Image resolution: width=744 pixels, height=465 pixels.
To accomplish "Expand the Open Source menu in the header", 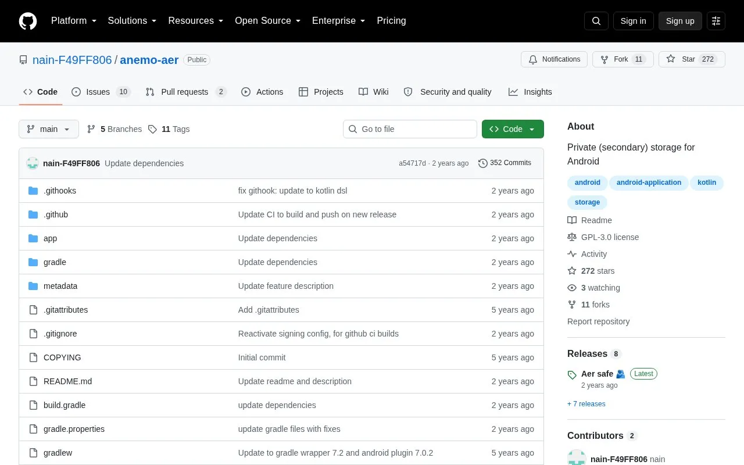I will coord(267,21).
